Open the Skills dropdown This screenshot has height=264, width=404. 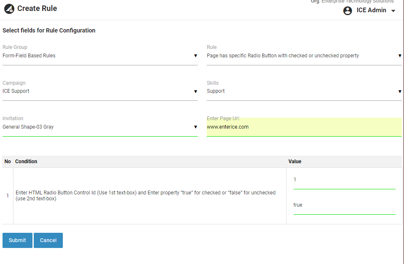(304, 91)
